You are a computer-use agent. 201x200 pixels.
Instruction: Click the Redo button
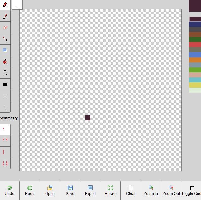[30, 191]
